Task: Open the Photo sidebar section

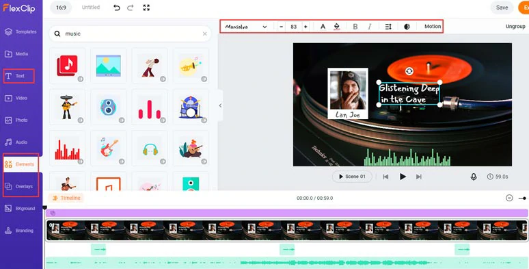Action: (x=16, y=120)
